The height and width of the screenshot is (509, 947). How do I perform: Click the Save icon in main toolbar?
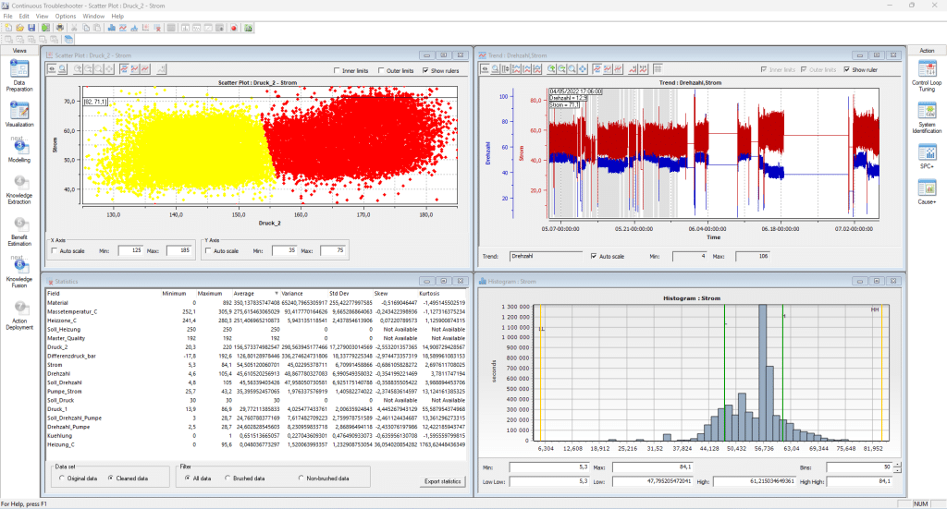(x=31, y=28)
